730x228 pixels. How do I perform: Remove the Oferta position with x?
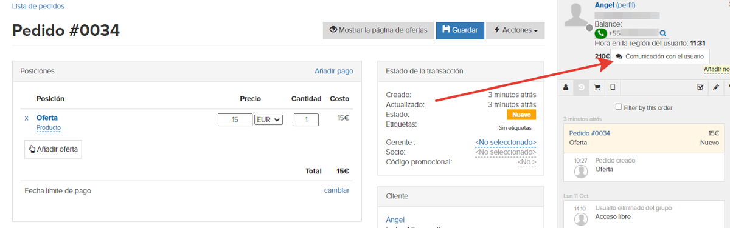coord(26,118)
